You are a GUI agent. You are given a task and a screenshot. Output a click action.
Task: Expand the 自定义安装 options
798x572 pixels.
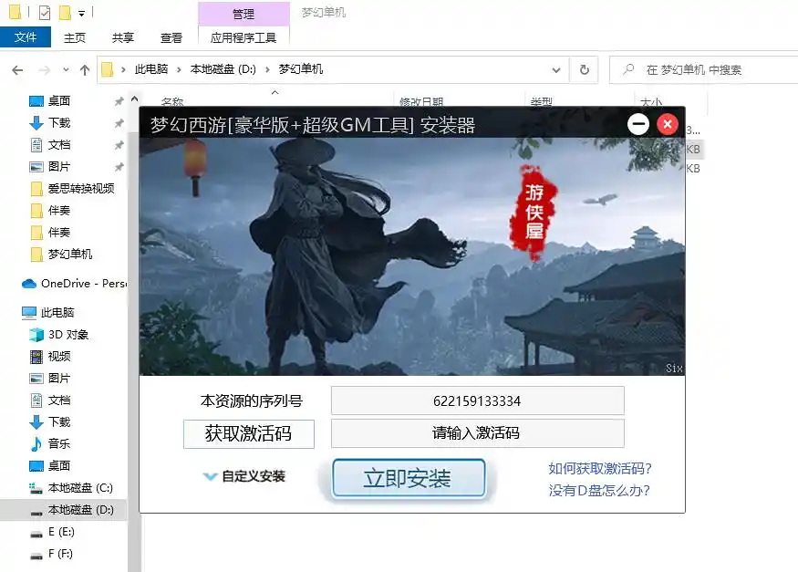coord(244,476)
